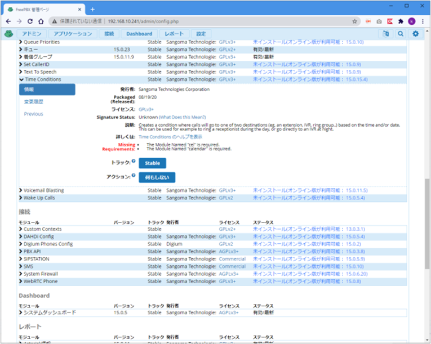This screenshot has height=344, width=431.
Task: Expand the Custom Contexts module row
Action: [213, 229]
